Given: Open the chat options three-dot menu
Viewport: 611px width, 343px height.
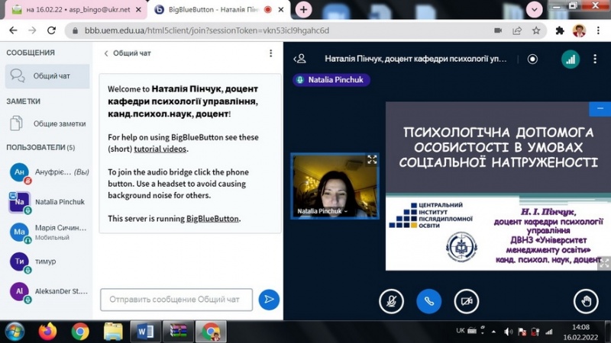Looking at the screenshot, I should tap(270, 53).
